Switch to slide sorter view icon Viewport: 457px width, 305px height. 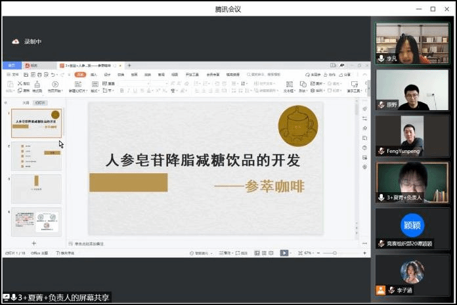[x=264, y=253]
